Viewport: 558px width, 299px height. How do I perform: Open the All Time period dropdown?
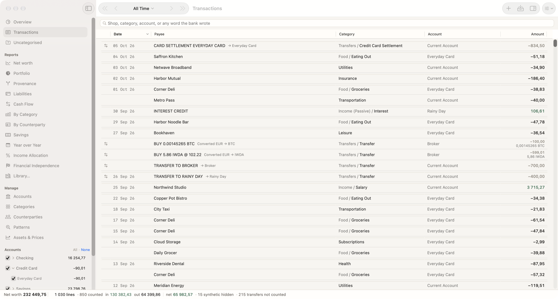point(144,8)
